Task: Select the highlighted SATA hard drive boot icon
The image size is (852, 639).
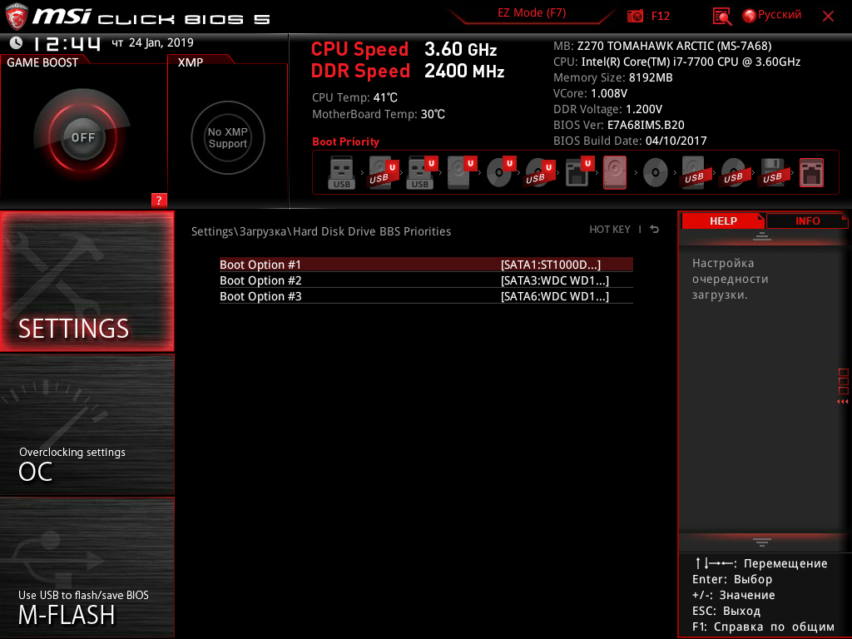Action: pyautogui.click(x=614, y=171)
